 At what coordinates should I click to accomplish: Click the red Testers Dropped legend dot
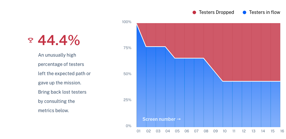(194, 12)
